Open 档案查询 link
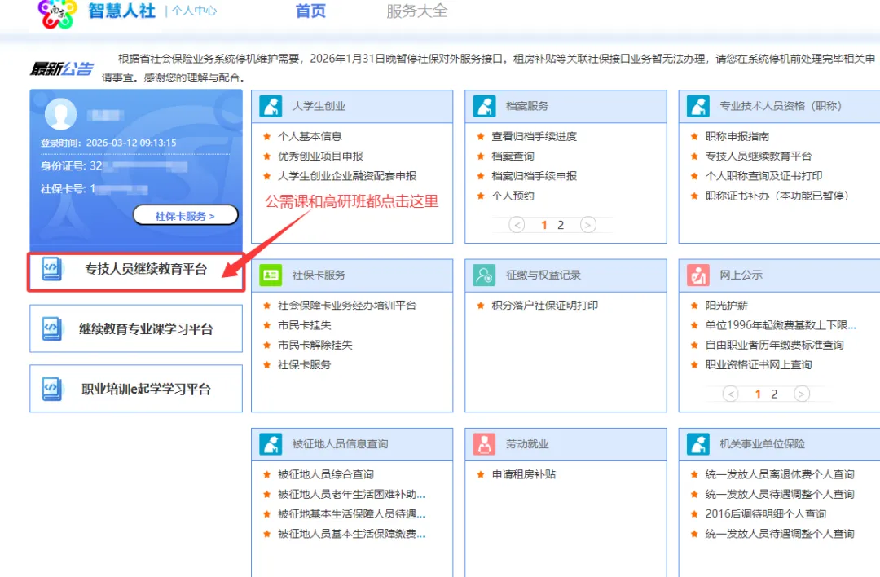Screen dimensions: 880x577 513,156
